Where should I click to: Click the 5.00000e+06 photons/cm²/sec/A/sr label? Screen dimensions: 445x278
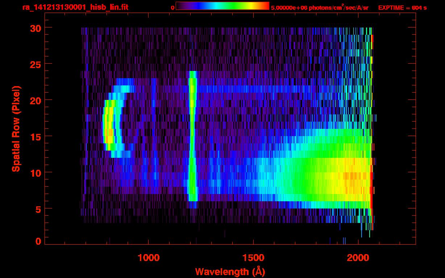pos(320,7)
